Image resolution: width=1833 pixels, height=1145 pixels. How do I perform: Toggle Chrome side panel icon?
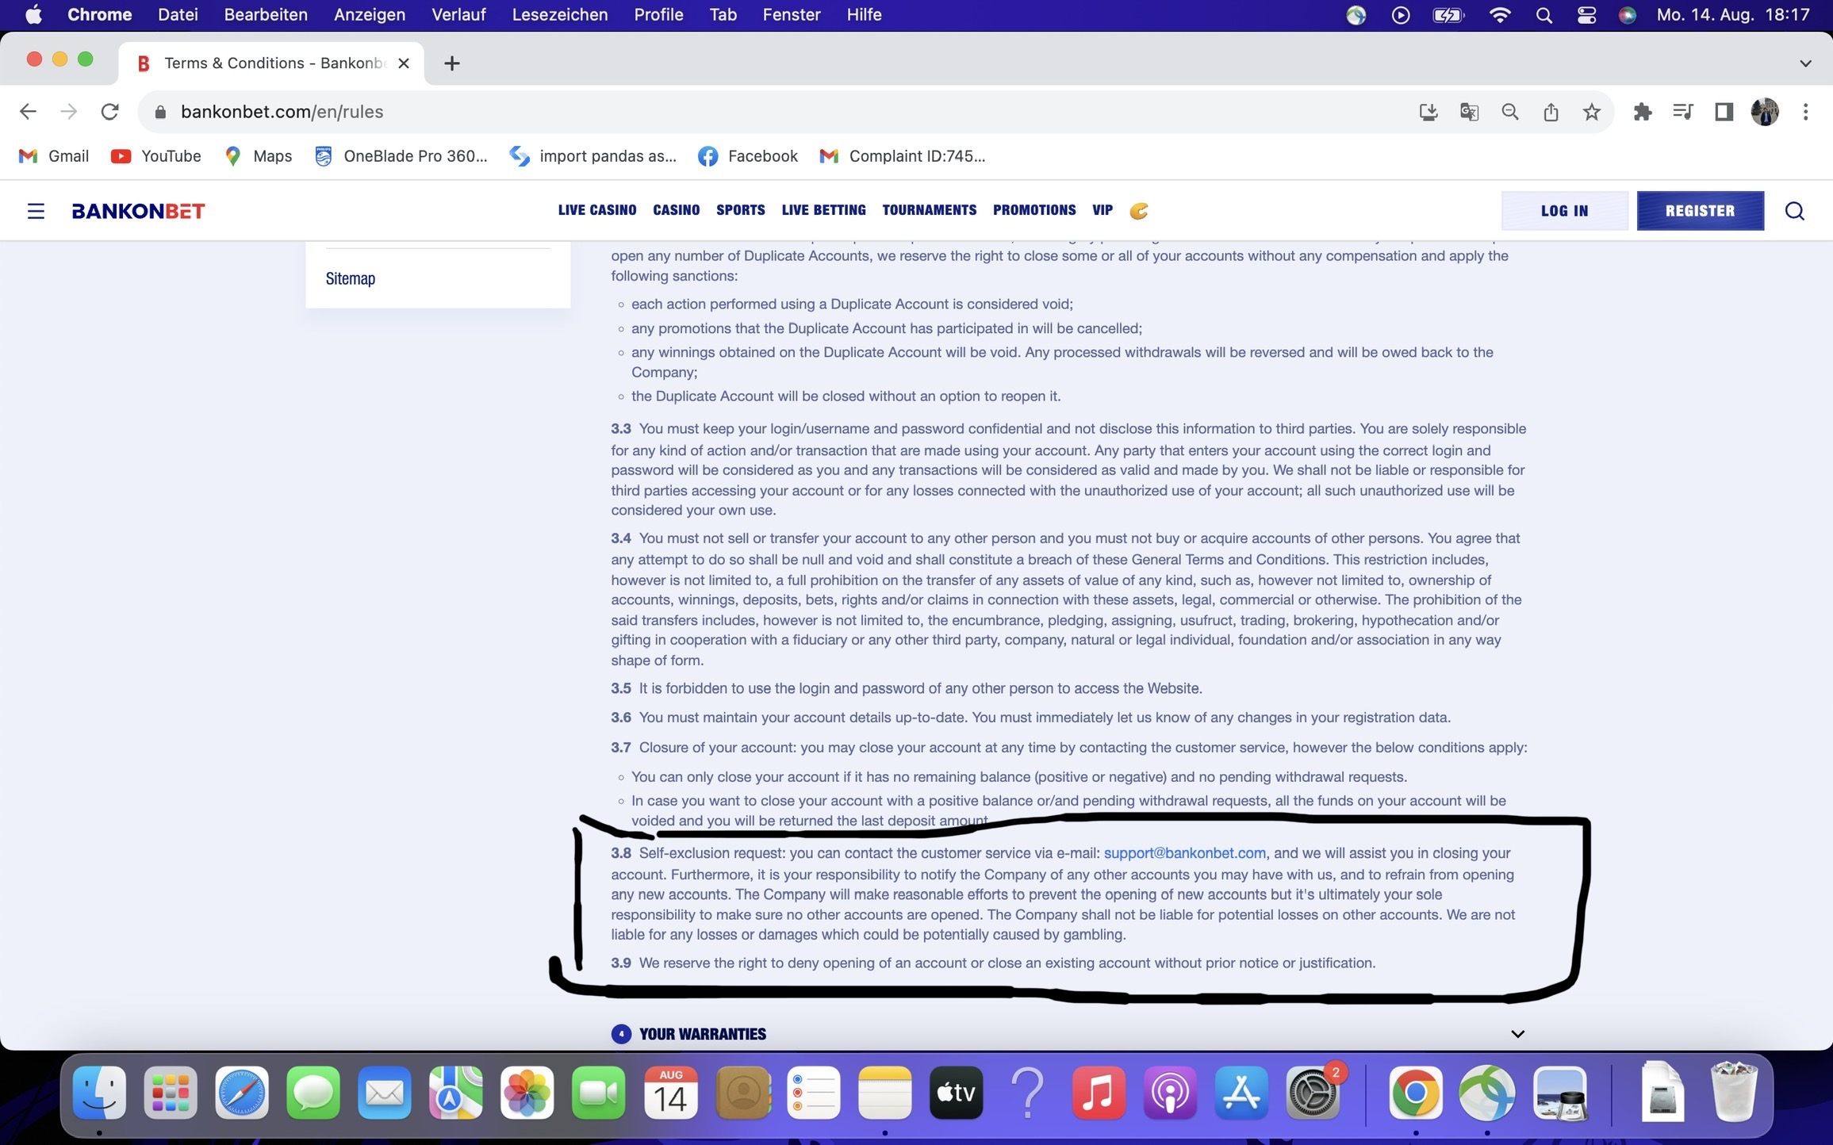[x=1724, y=112]
